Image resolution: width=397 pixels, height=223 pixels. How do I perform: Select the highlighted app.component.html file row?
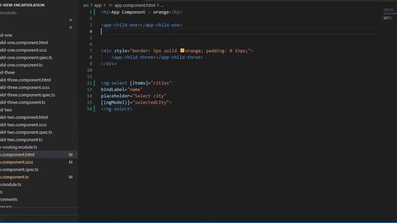click(x=38, y=154)
